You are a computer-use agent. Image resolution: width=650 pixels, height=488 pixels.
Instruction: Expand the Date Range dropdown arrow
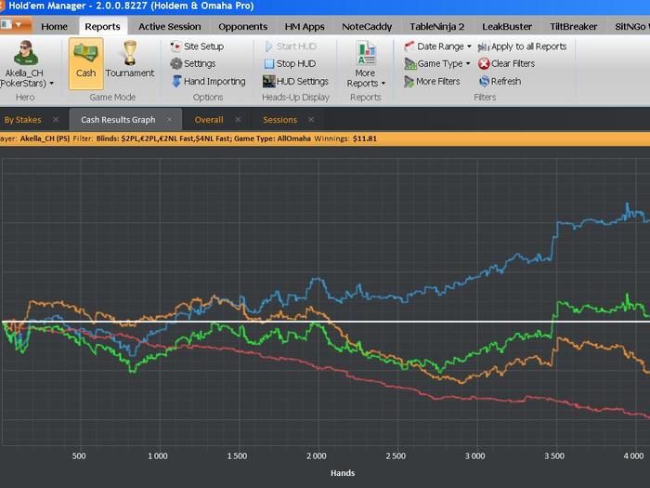tap(469, 46)
